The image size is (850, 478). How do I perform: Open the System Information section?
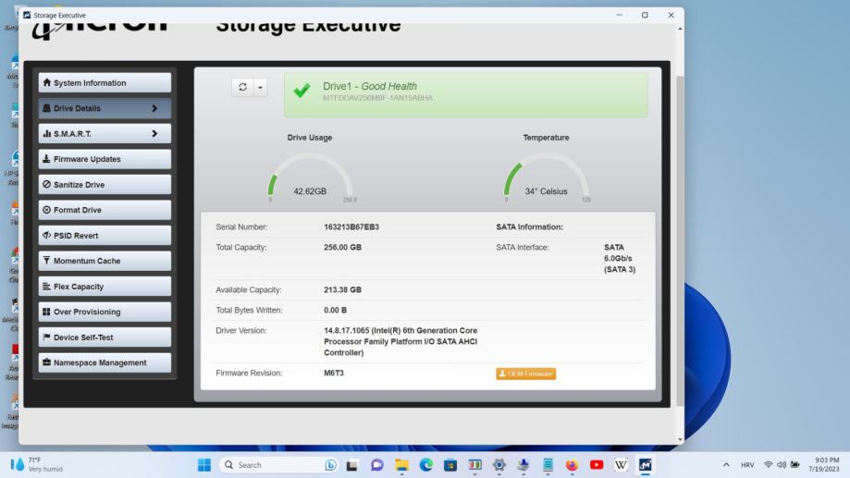105,83
